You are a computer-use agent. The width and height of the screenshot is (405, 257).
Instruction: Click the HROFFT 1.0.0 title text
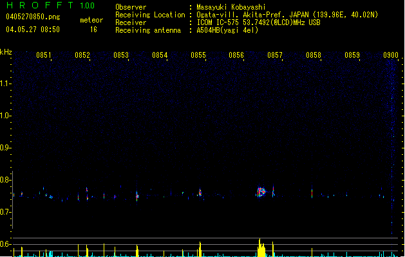click(50, 5)
